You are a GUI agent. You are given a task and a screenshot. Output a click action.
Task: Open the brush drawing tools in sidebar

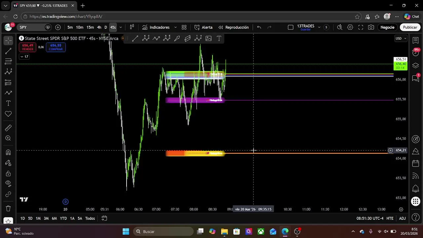(8, 93)
